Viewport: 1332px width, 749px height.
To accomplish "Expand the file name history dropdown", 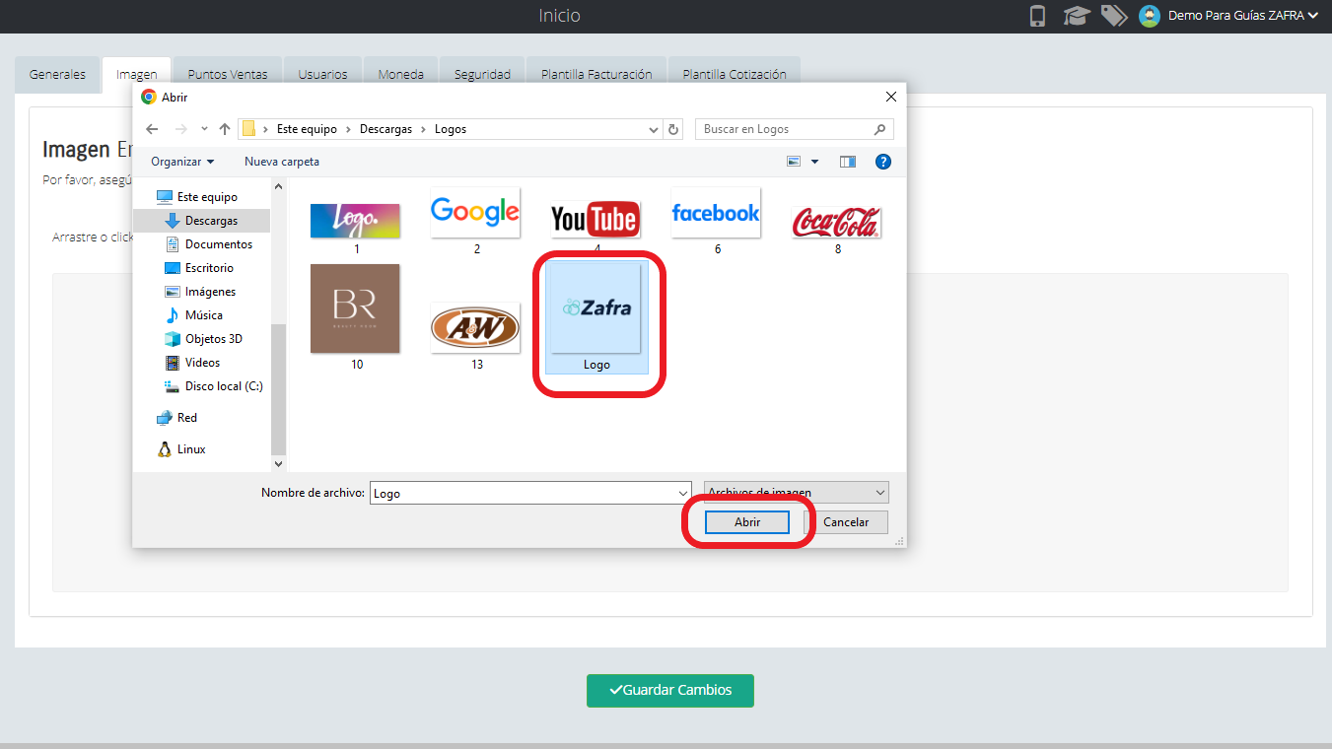I will [683, 493].
